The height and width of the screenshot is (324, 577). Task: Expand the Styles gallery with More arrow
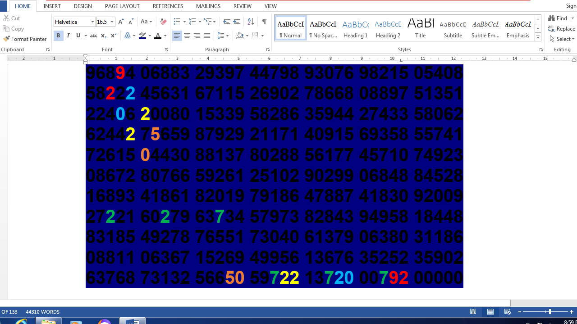(538, 37)
